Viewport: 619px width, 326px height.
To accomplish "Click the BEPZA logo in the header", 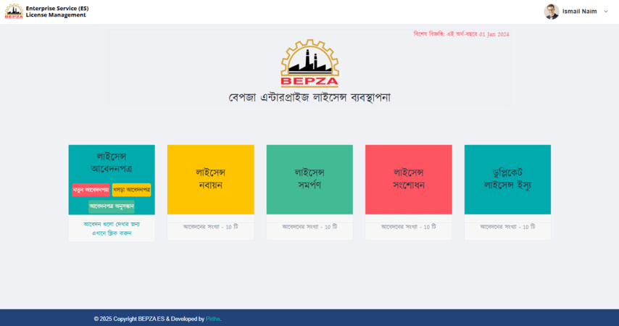I will [14, 12].
